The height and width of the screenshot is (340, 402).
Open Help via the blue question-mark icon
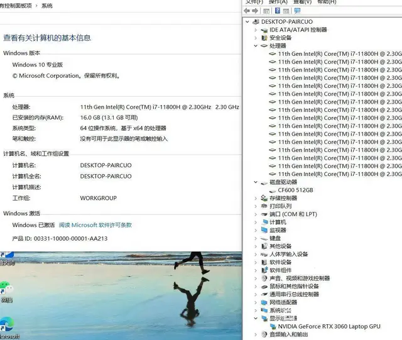point(278,11)
